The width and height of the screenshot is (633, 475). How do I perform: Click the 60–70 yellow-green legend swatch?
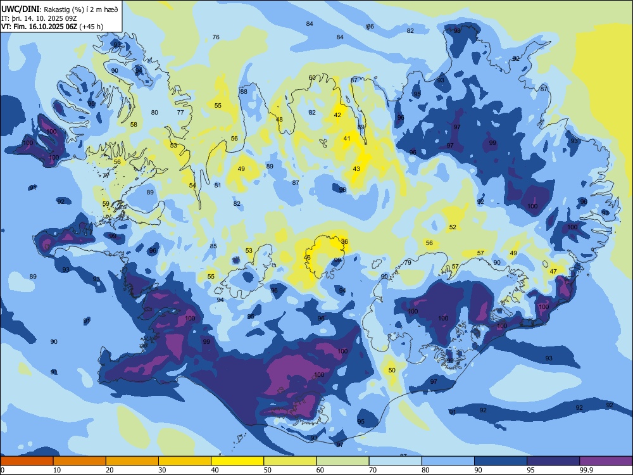pyautogui.click(x=342, y=461)
